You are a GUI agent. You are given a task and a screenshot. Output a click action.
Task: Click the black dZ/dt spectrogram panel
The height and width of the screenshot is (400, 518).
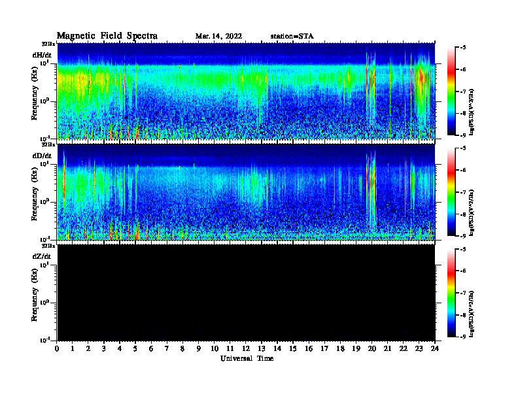[246, 293]
